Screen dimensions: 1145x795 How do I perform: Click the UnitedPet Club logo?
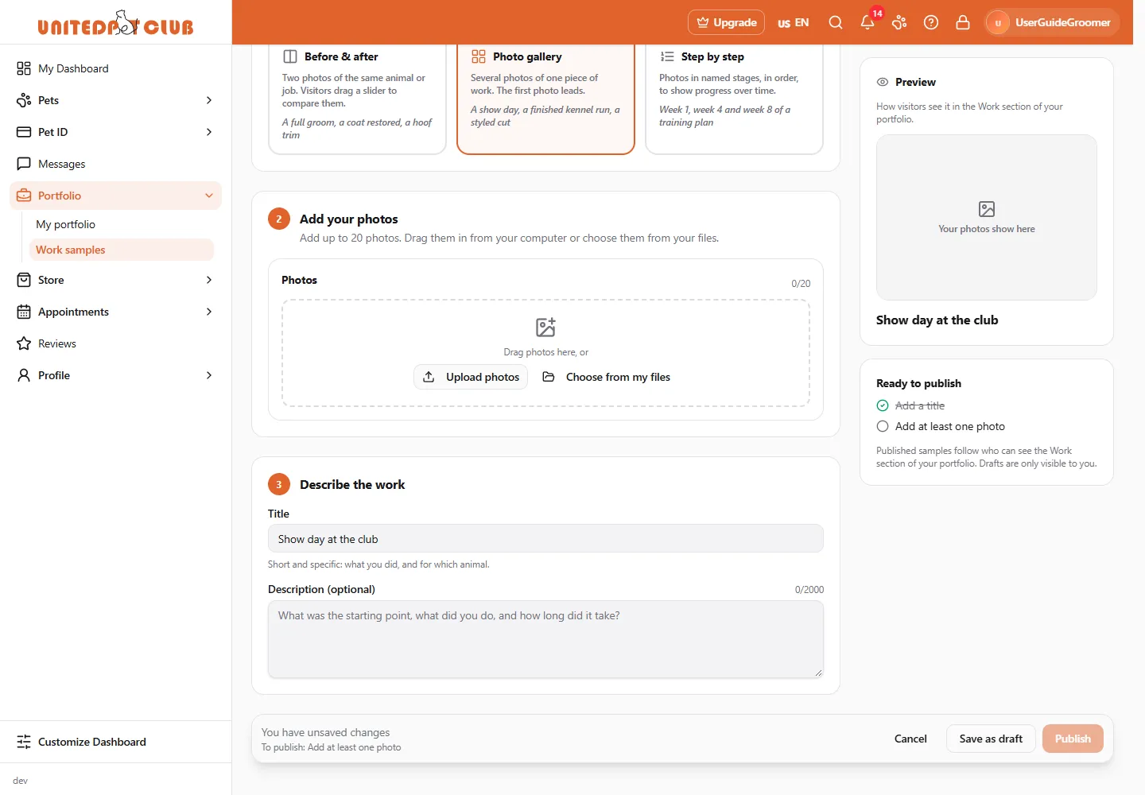click(116, 24)
